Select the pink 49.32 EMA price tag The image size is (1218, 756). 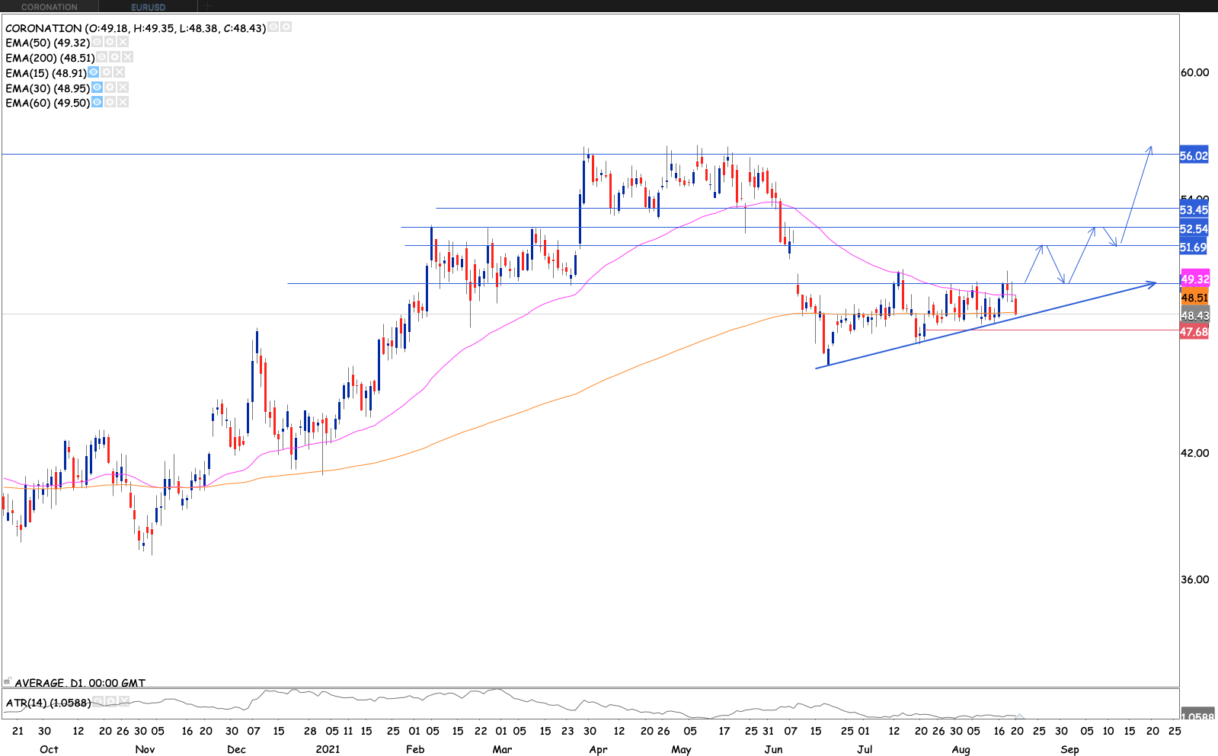tap(1194, 279)
